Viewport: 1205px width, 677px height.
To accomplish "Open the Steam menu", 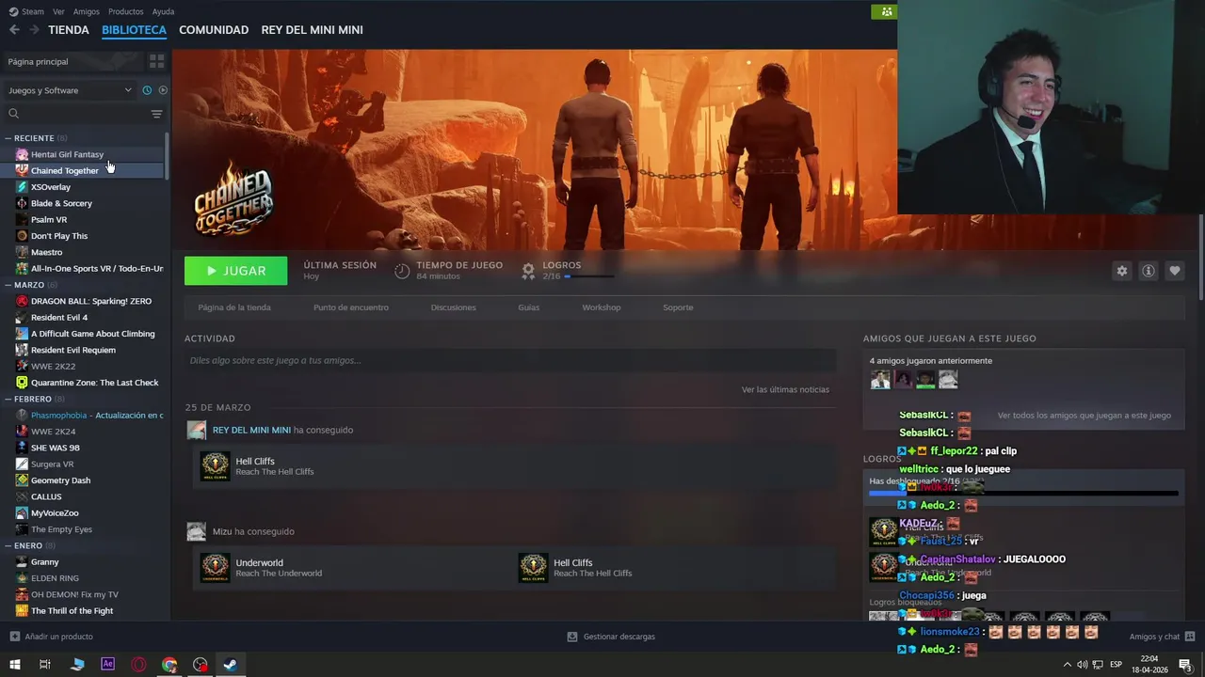I will click(26, 11).
